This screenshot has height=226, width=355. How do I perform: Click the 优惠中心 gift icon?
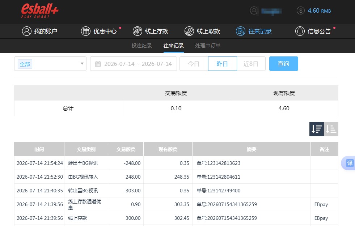tap(86, 31)
